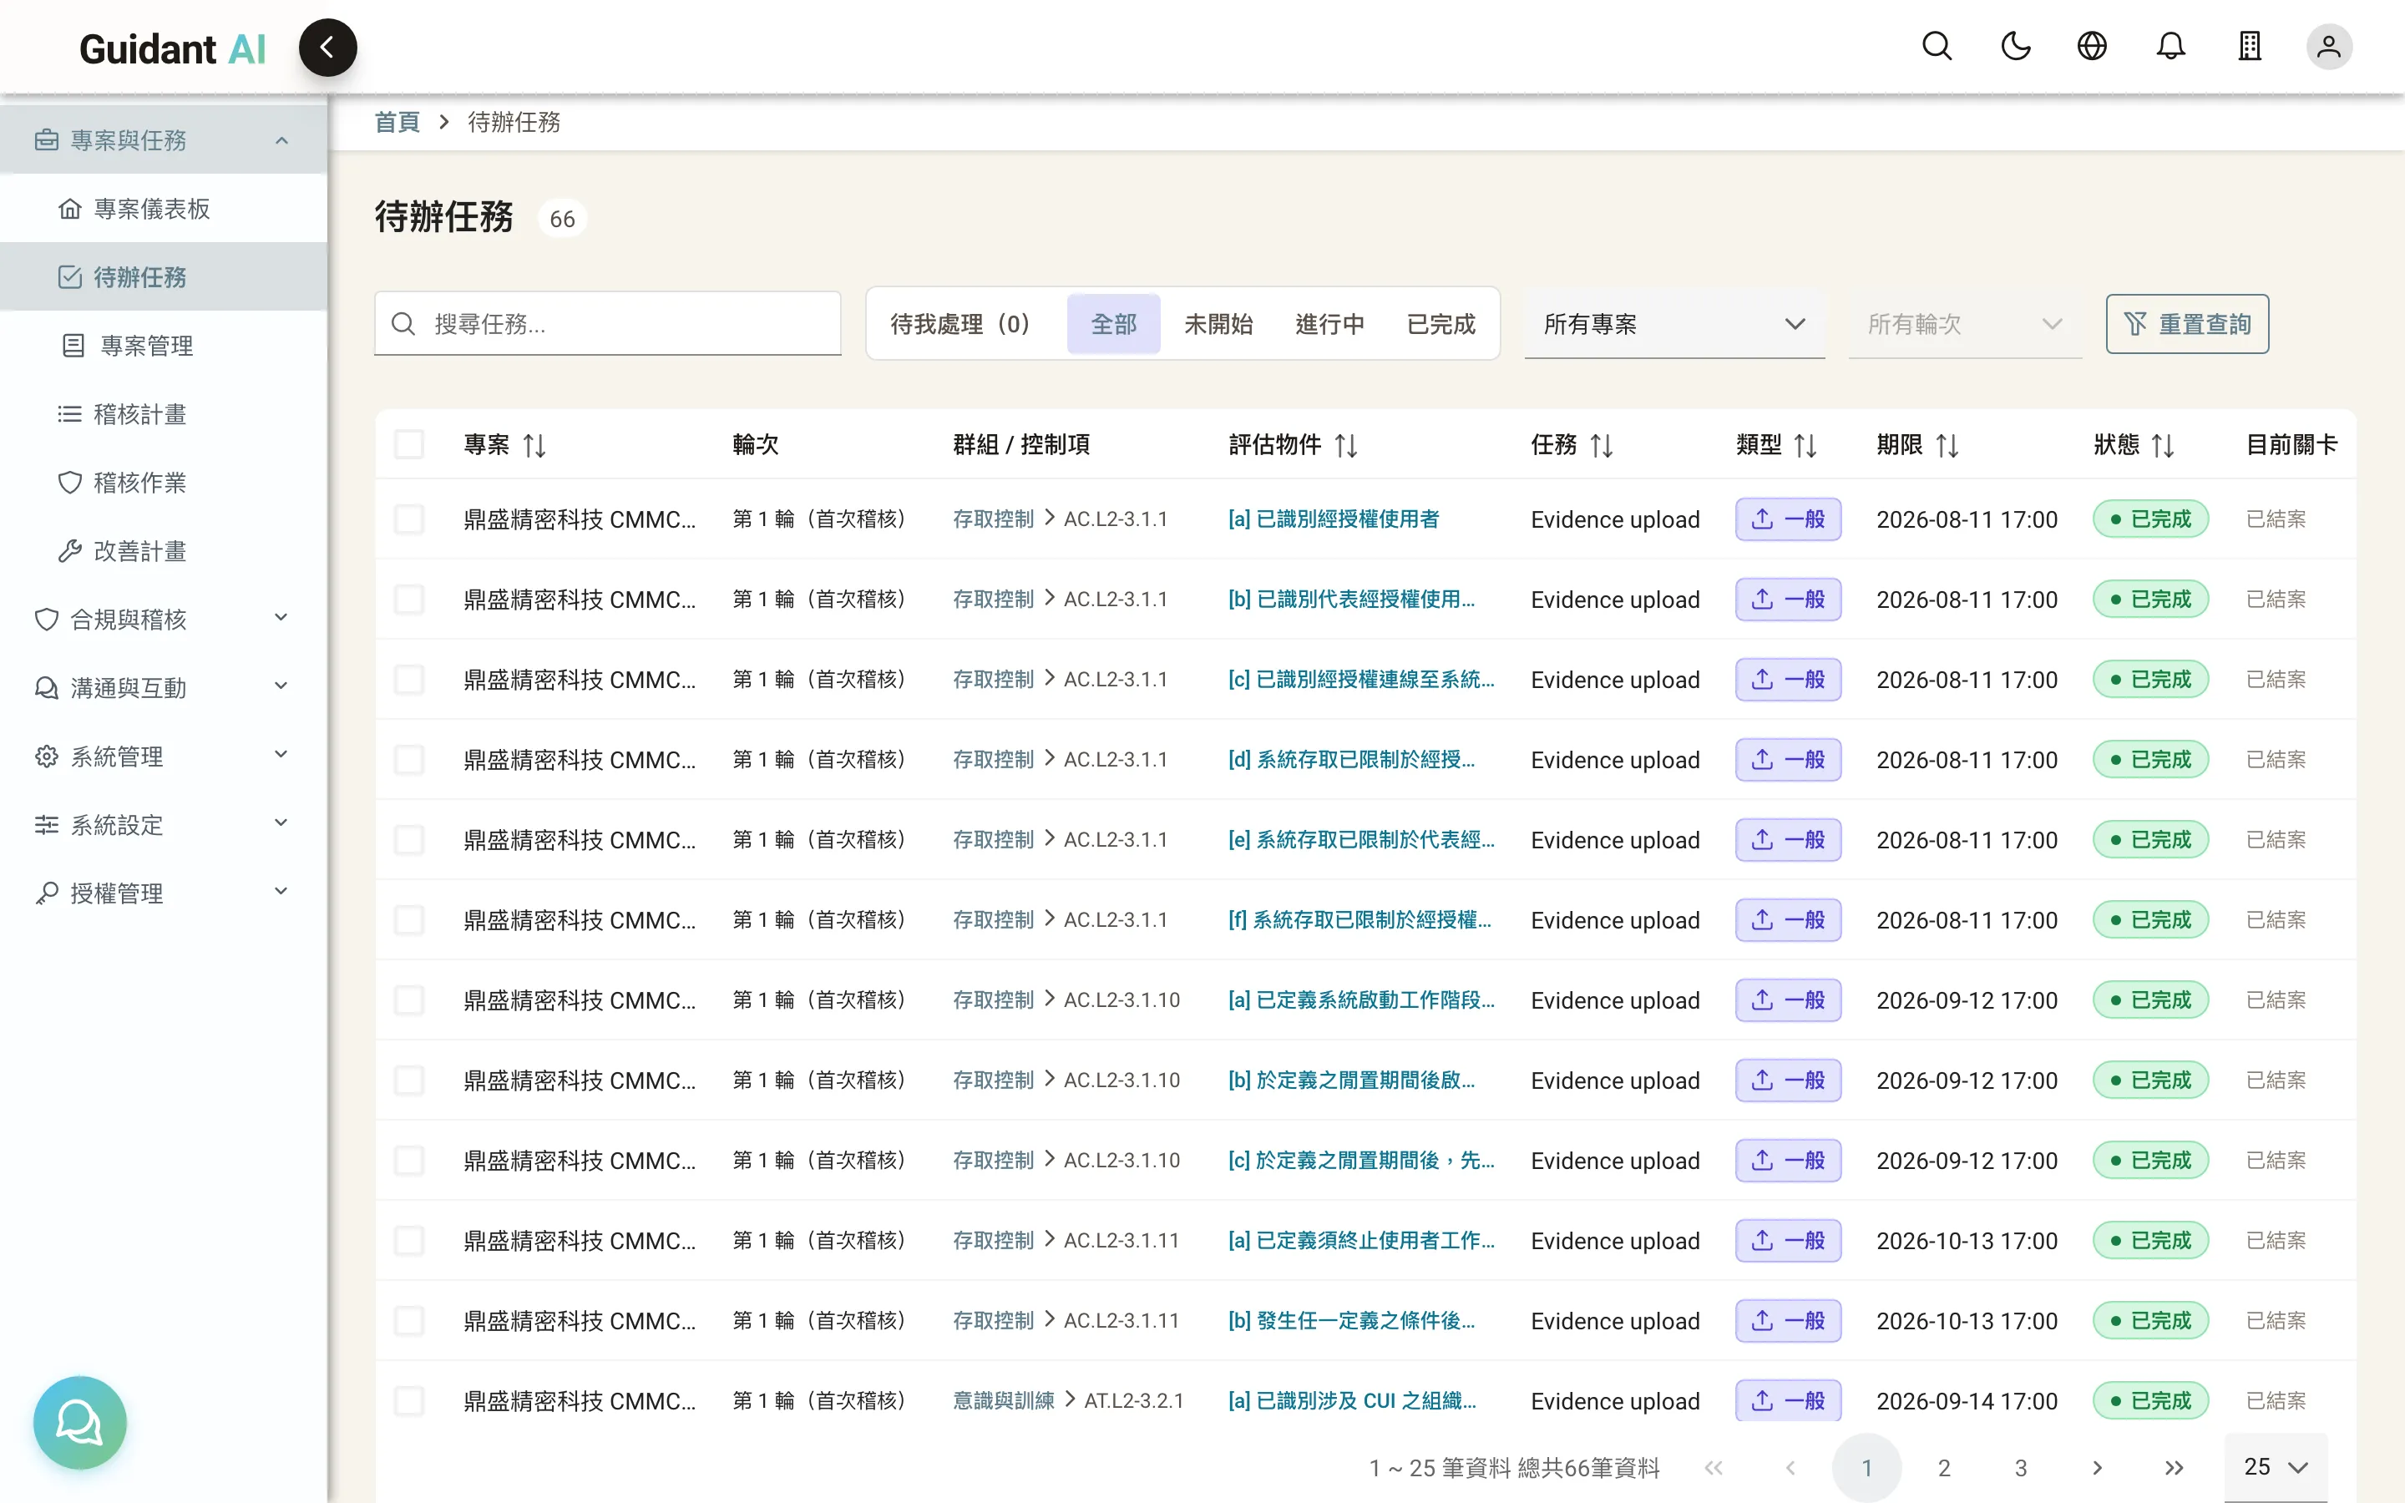Click the organization building icon
Viewport: 2405px width, 1503px height.
click(x=2249, y=47)
